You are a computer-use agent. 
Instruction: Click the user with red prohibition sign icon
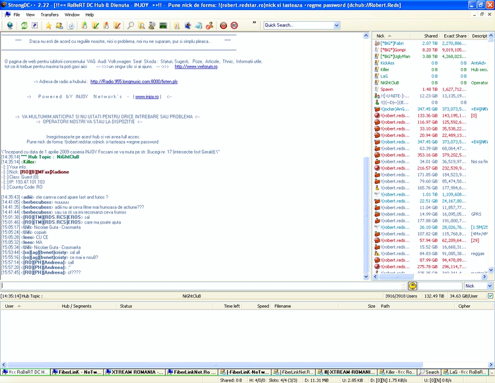click(209, 26)
